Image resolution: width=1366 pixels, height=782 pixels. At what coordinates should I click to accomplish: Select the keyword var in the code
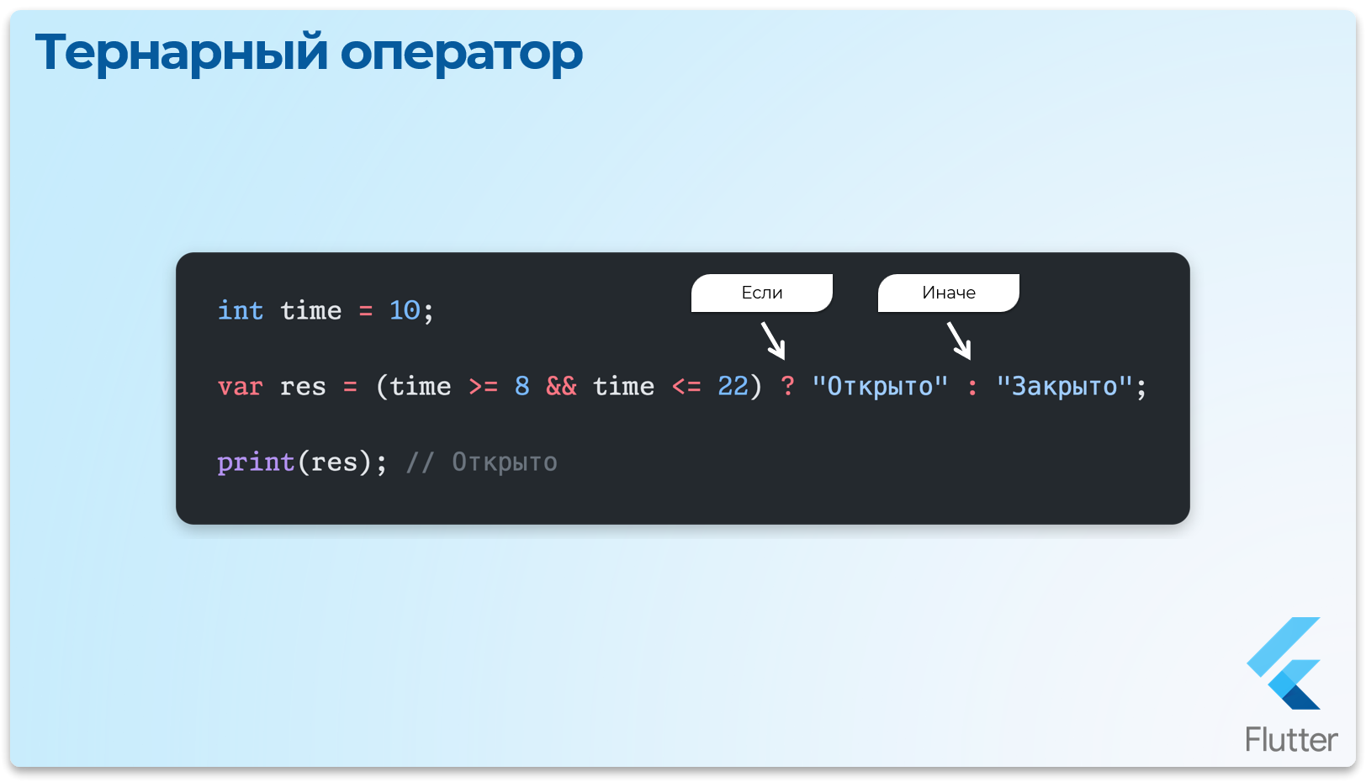pyautogui.click(x=240, y=387)
